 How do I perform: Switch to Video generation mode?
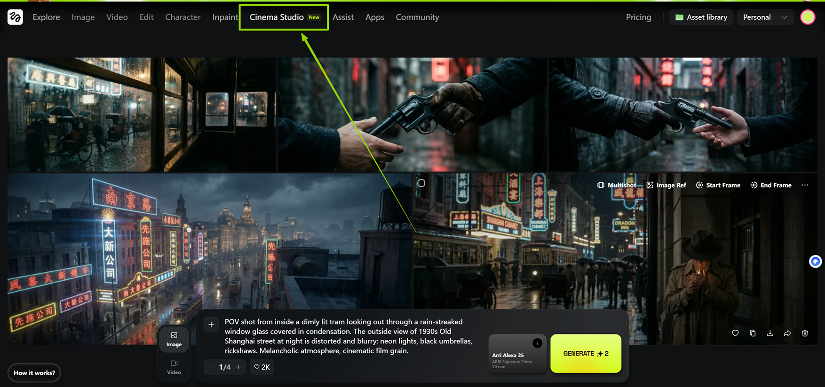tap(174, 367)
